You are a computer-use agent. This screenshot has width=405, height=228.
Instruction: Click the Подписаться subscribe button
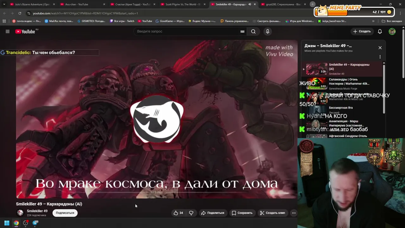pos(65,213)
